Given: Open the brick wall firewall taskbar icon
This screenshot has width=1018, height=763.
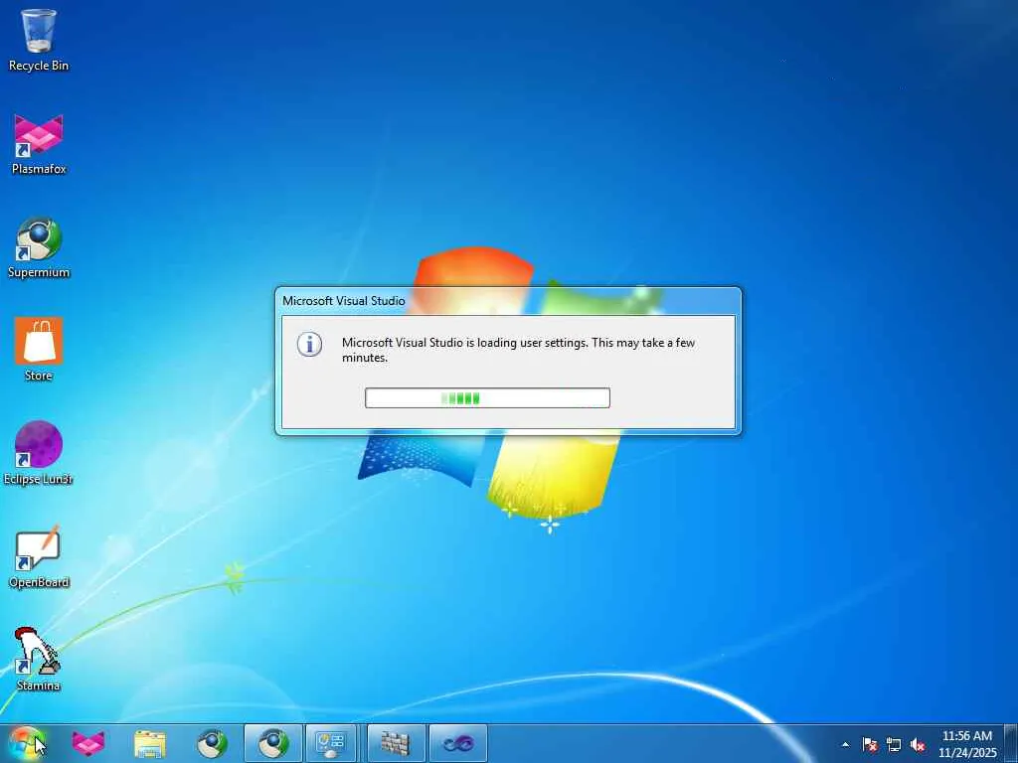Looking at the screenshot, I should point(395,743).
